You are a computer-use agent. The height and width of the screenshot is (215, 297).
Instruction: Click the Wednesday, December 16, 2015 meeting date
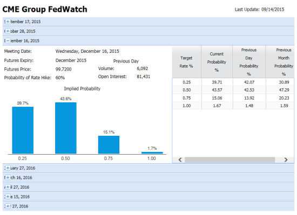[x=87, y=51]
